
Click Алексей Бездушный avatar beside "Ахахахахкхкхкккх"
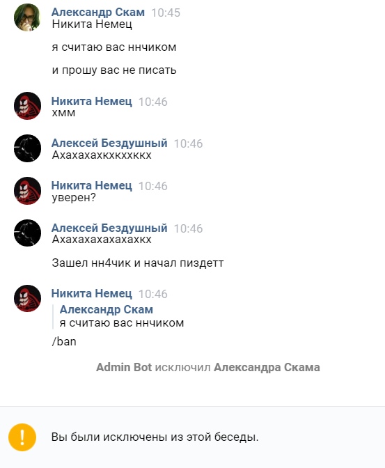(27, 148)
